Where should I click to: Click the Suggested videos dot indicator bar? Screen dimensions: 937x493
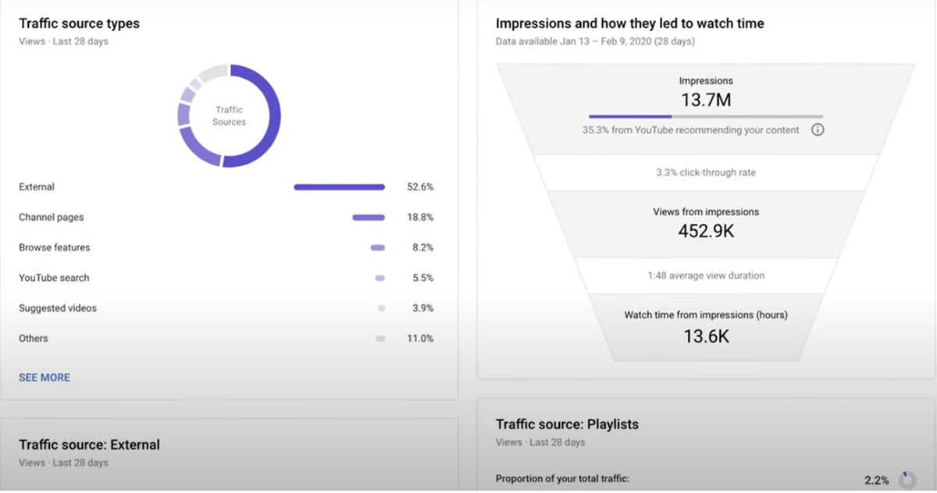[x=380, y=308]
